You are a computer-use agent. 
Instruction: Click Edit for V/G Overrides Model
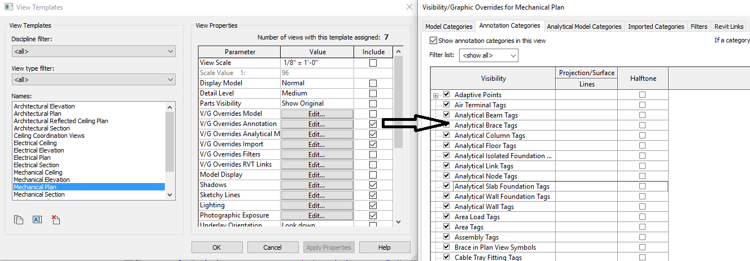316,114
